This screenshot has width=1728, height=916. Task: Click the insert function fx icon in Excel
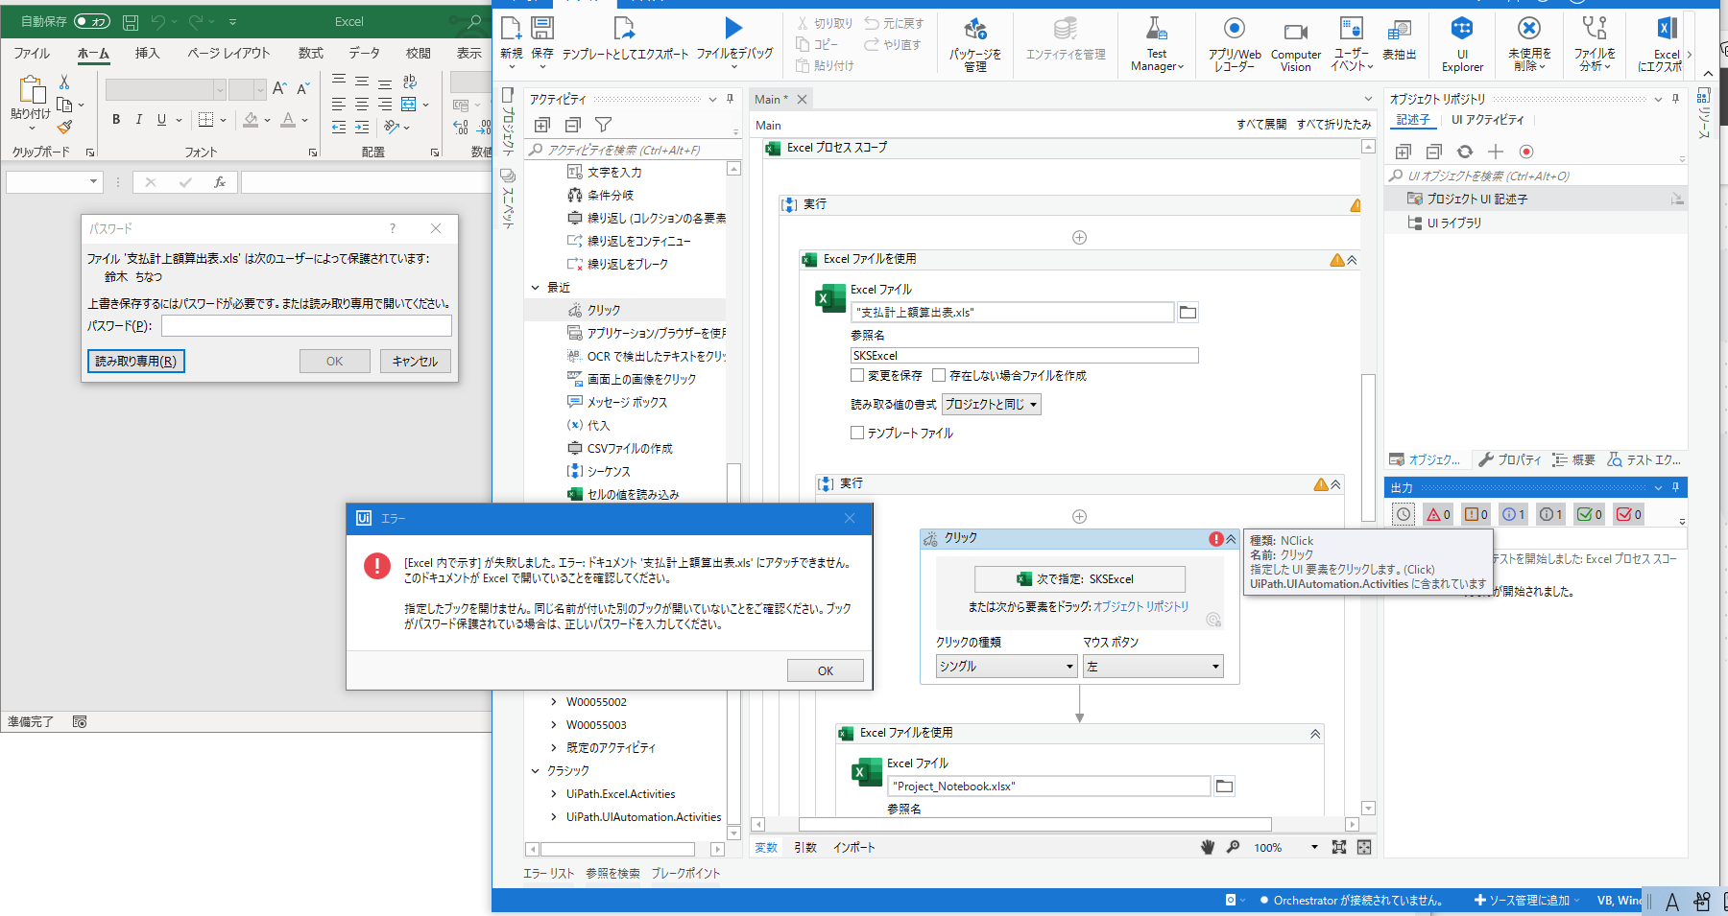tap(220, 182)
